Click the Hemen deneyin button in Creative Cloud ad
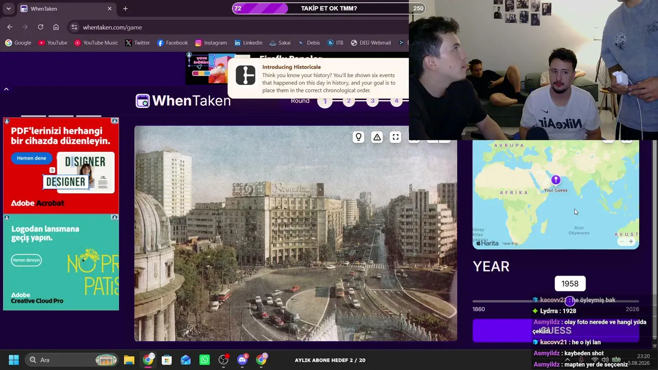Screen dimensions: 658x370 pos(26,260)
